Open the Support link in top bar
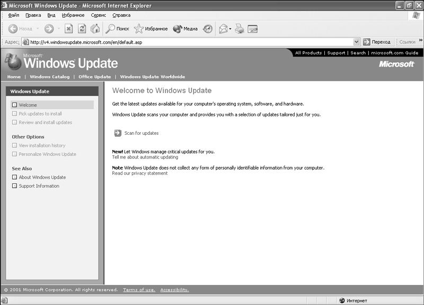Viewport: 424px width, 305px height. pyautogui.click(x=336, y=53)
